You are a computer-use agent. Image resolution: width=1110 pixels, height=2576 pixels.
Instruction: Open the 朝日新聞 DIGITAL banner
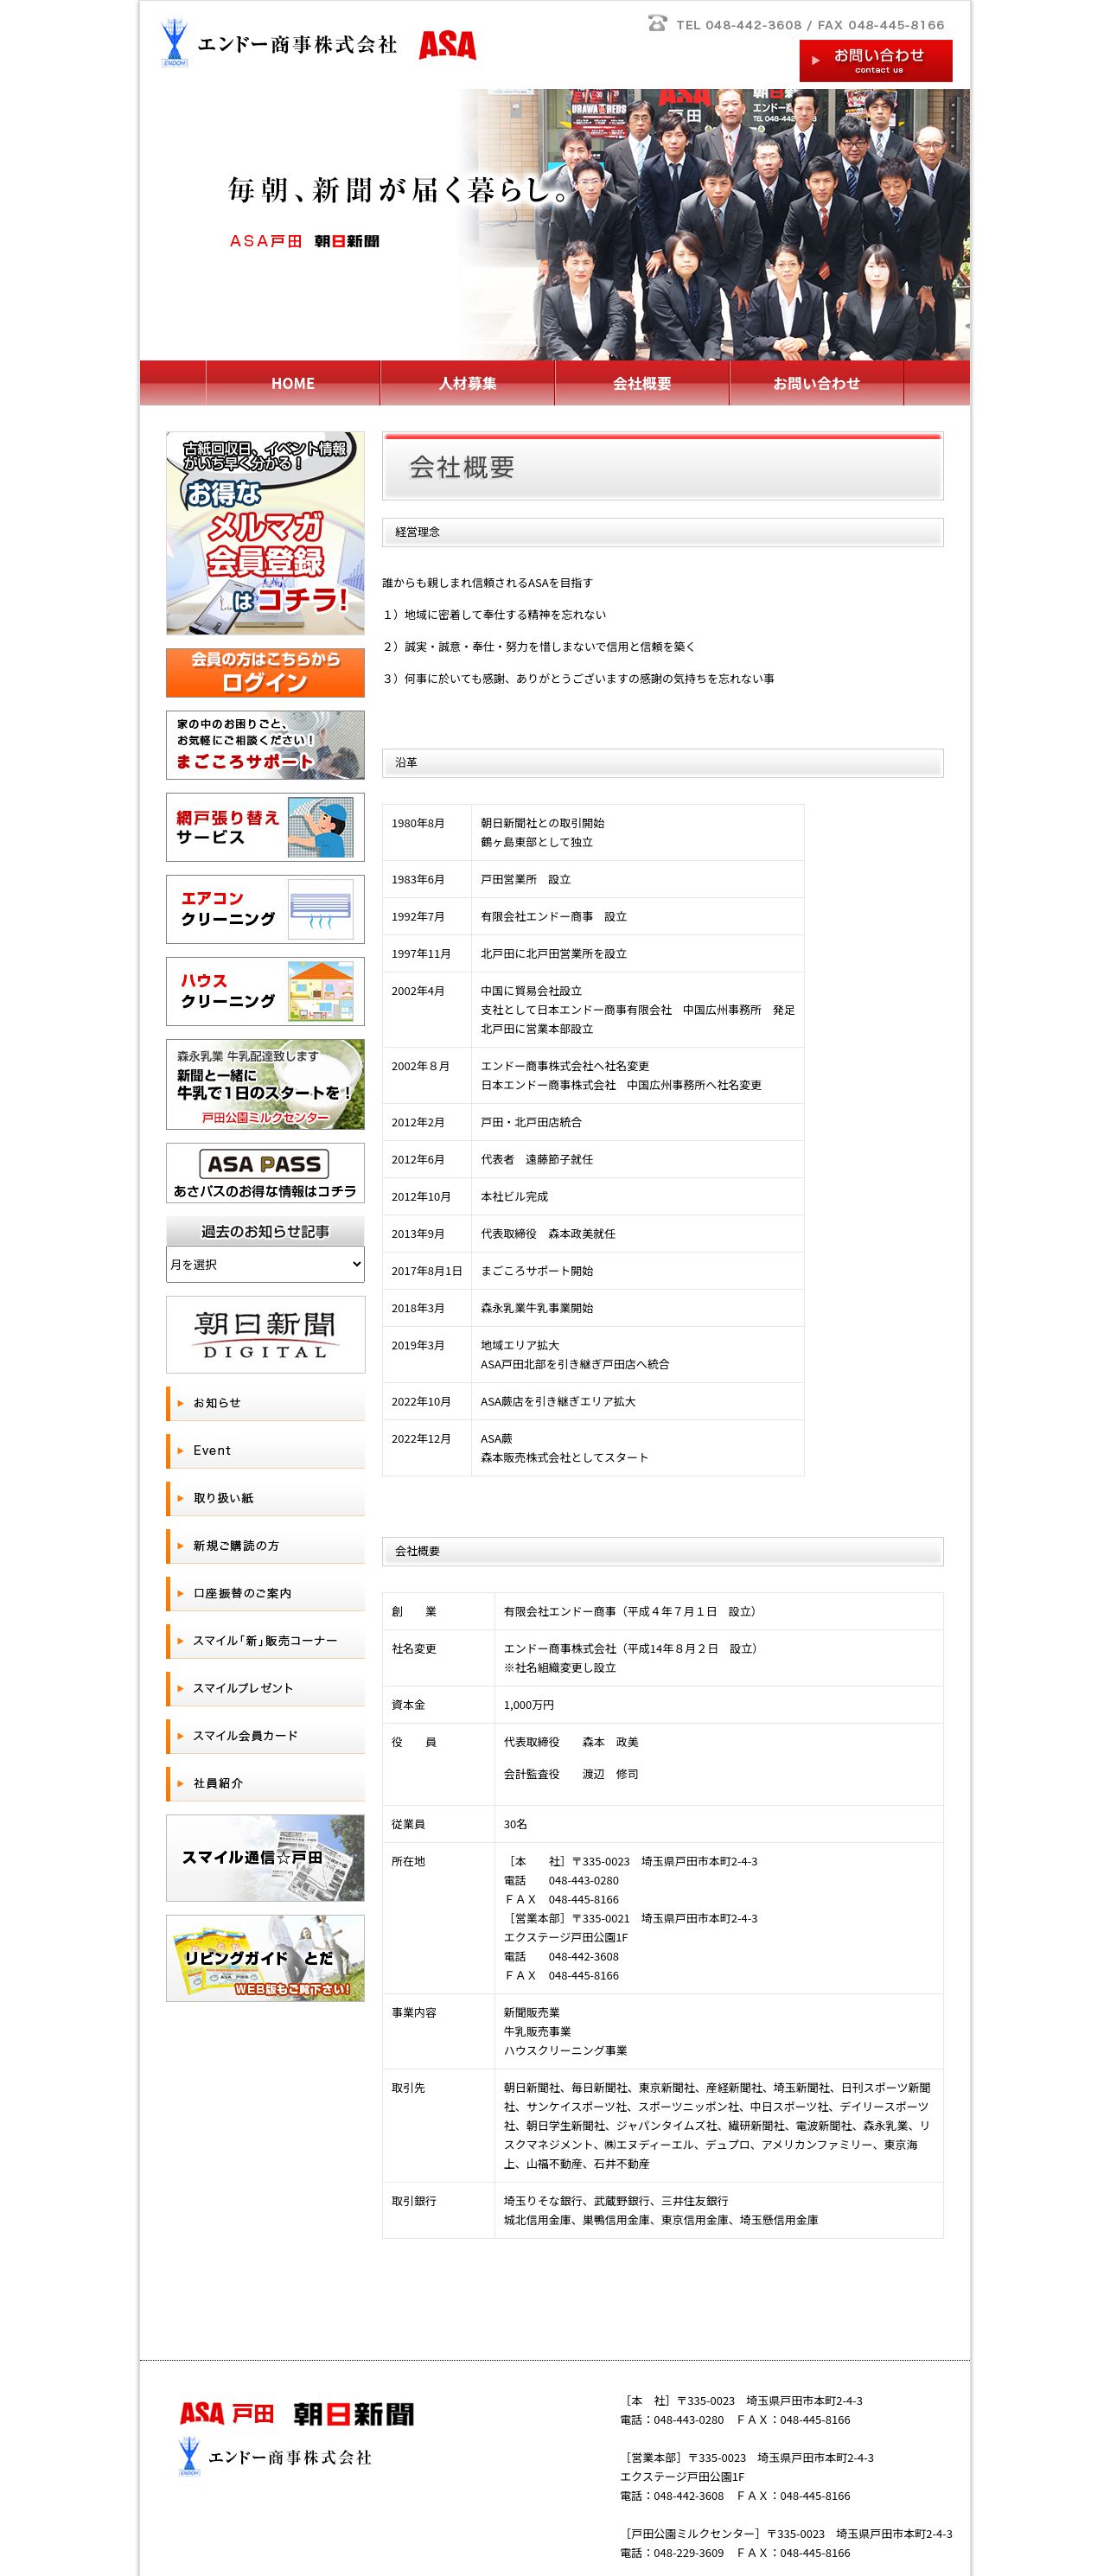tap(265, 1334)
